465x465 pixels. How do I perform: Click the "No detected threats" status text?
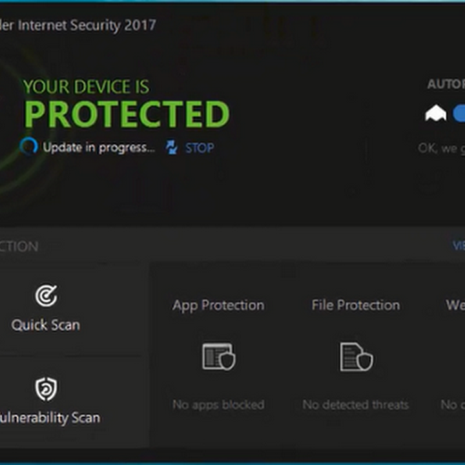356,405
